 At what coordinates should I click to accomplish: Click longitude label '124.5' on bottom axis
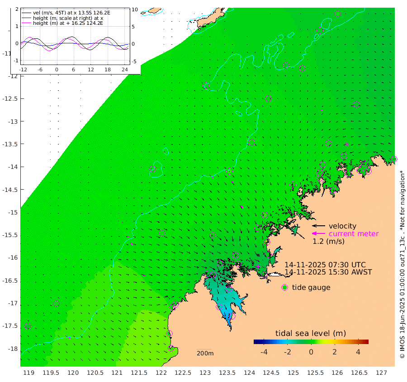point(271,373)
